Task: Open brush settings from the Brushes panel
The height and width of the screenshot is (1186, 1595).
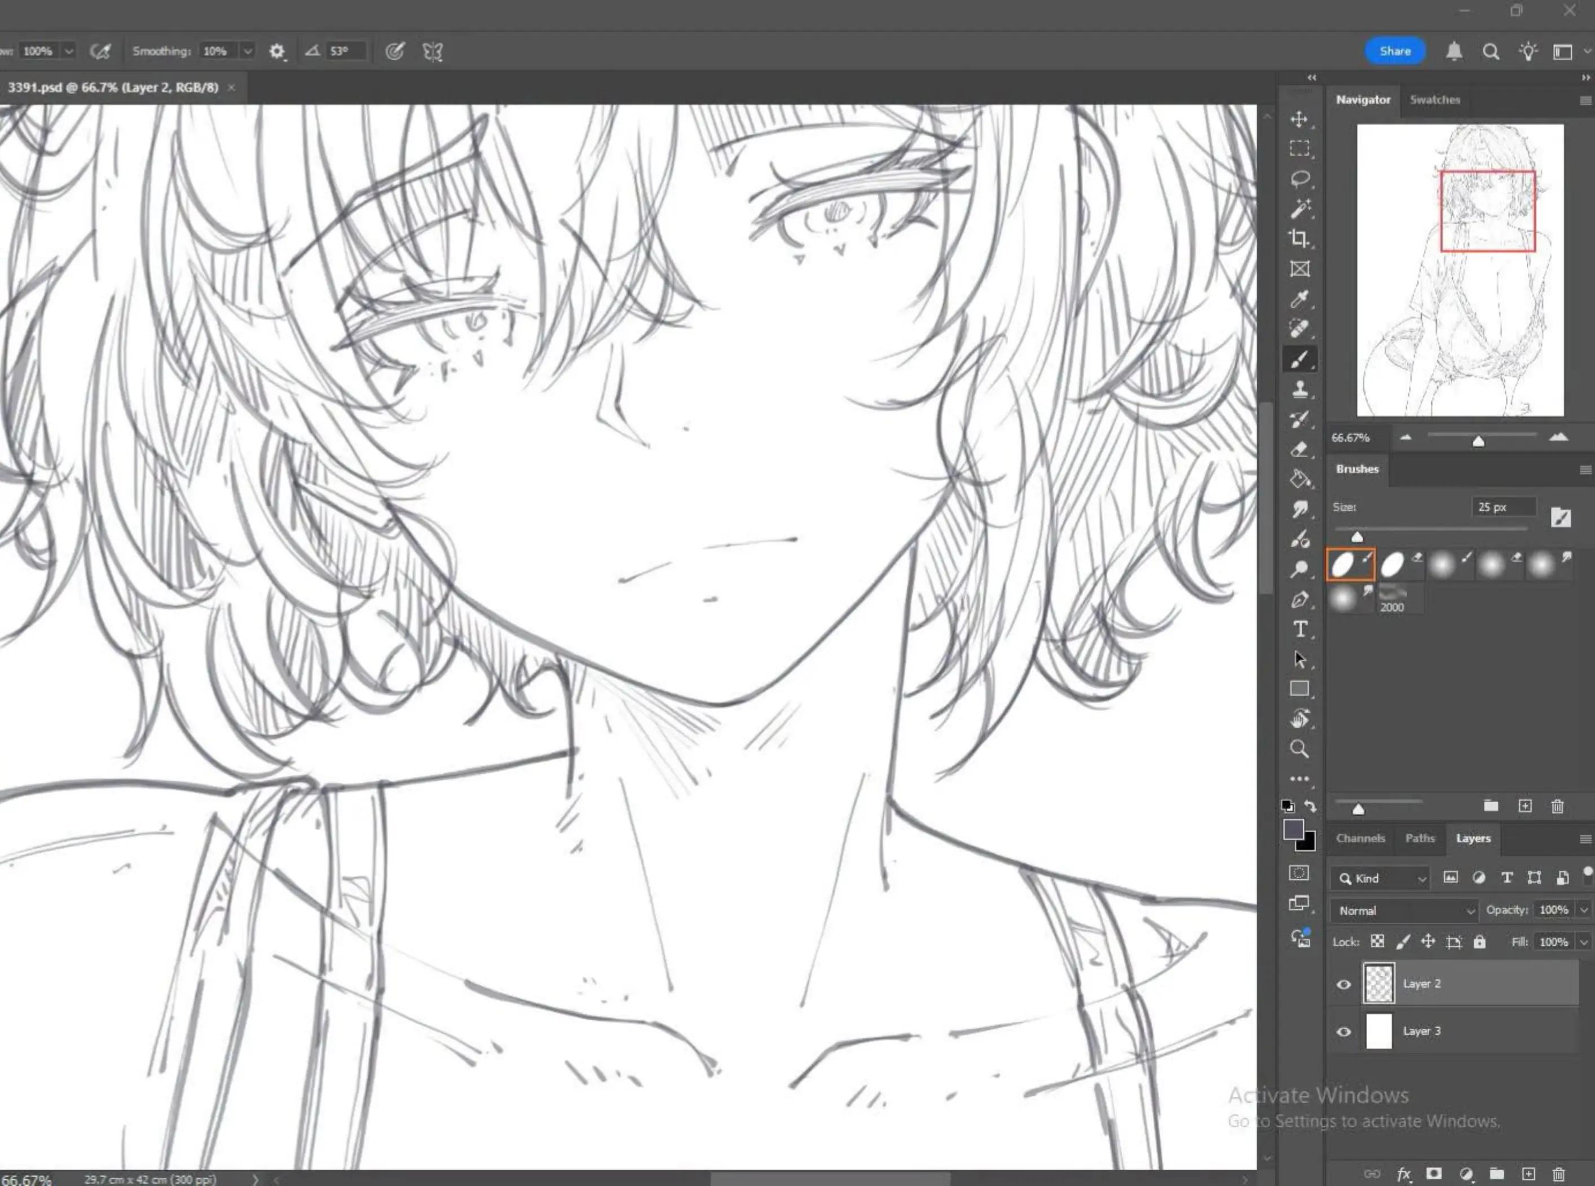Action: pos(1561,517)
